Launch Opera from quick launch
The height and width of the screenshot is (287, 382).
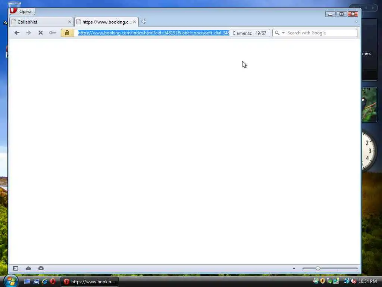coord(53,281)
